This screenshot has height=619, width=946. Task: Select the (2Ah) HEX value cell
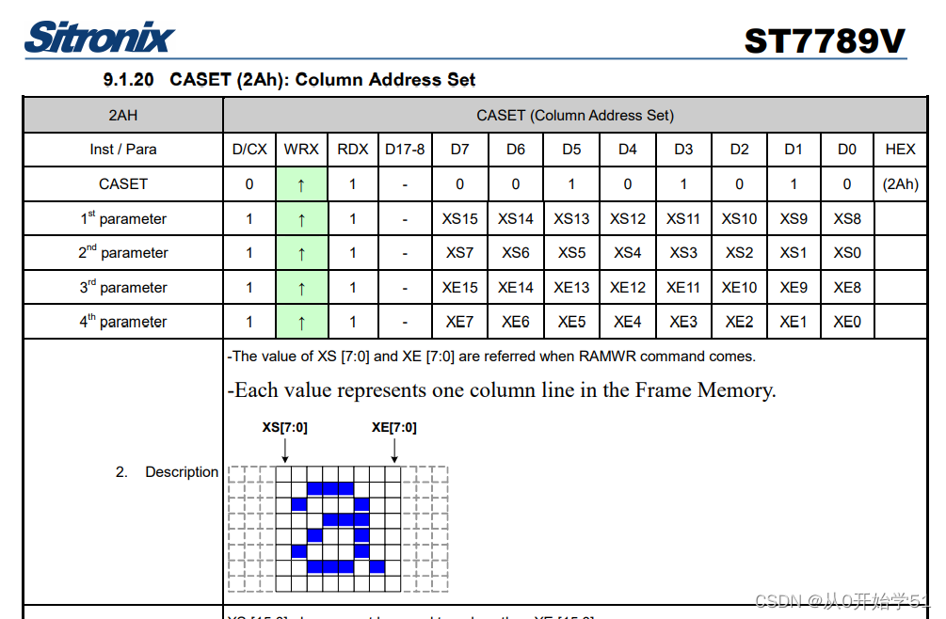[x=900, y=183]
